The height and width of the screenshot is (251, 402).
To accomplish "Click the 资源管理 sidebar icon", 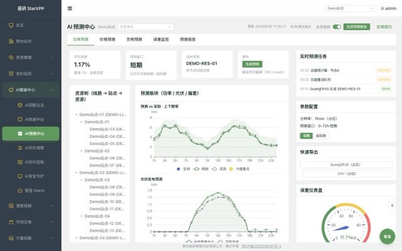I will [x=11, y=57].
